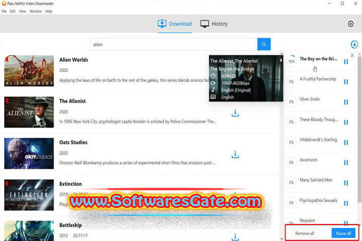This screenshot has height=241, width=362.
Task: Close the download queue panel
Action: point(352,55)
